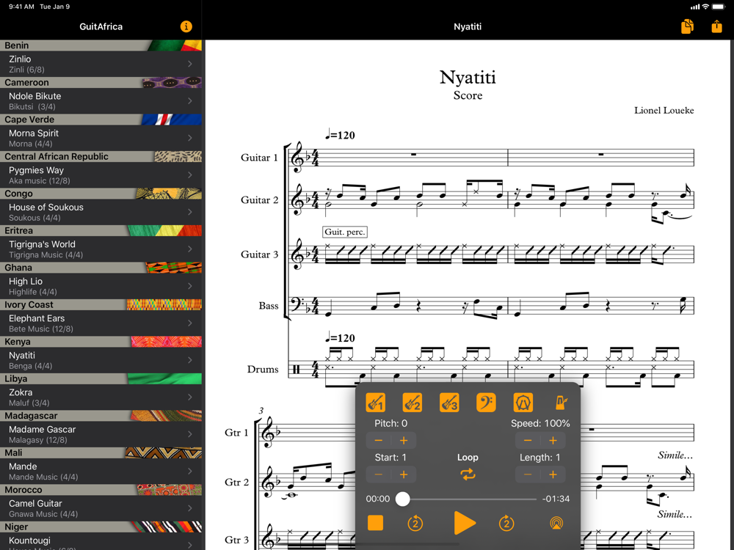Increase the loop Start value
734x550 pixels.
[404, 474]
